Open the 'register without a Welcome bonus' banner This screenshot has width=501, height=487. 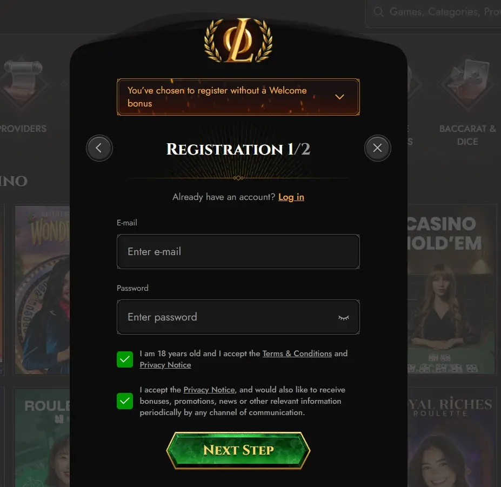pyautogui.click(x=238, y=97)
